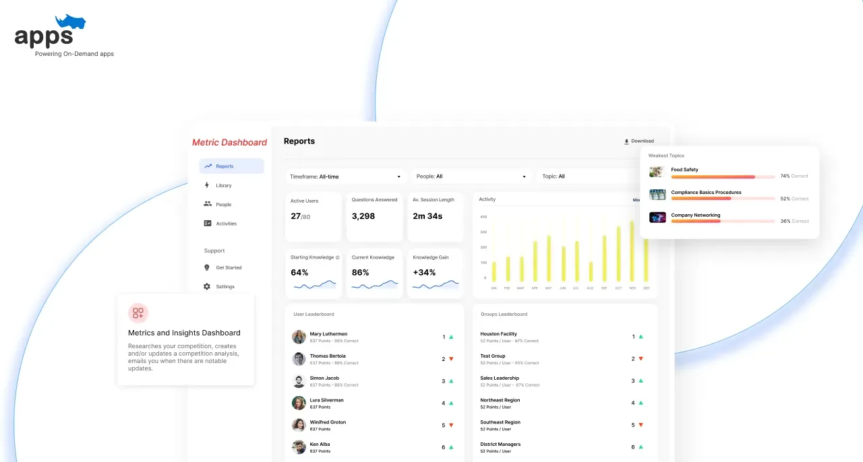Screen dimensions: 863x462
Task: Click the info icon beside Starting Knowledge
Action: [x=338, y=257]
